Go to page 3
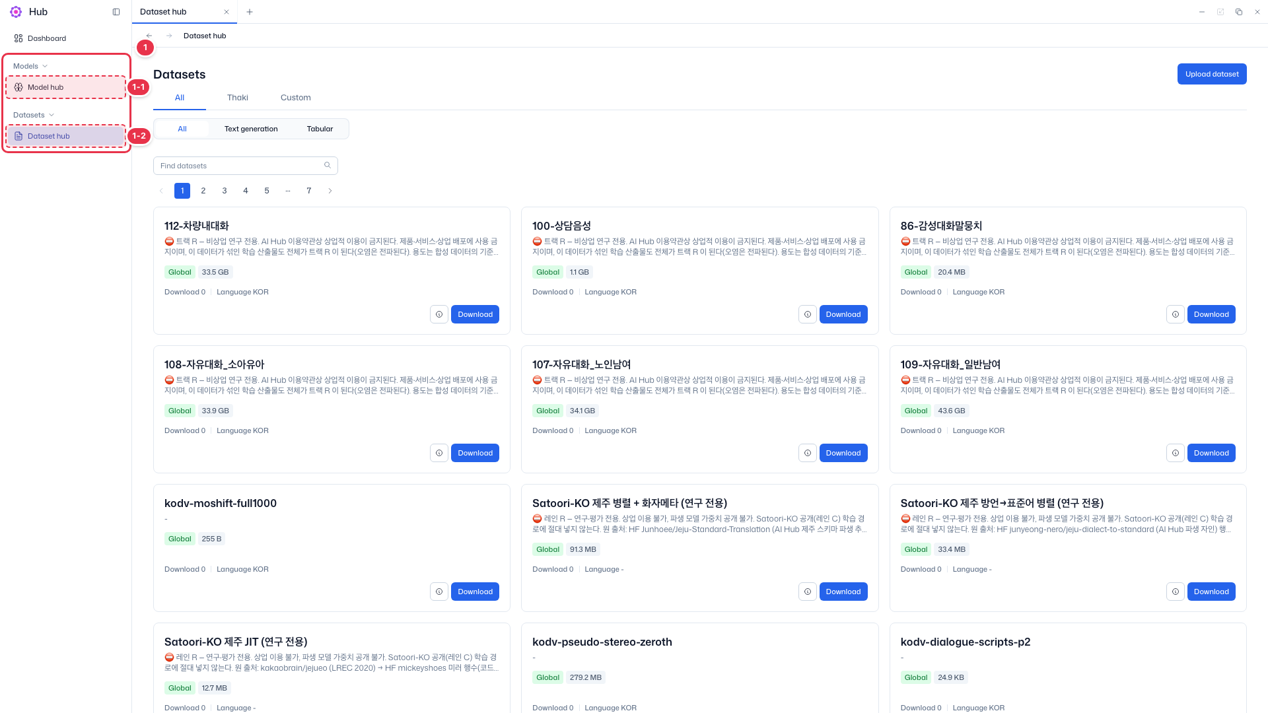The height and width of the screenshot is (713, 1268). tap(225, 191)
